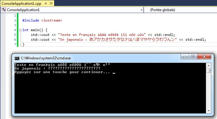Click the closing brace on line 7
This screenshot has width=217, height=119.
pyautogui.click(x=23, y=44)
